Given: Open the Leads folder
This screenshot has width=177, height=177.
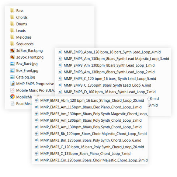Looking at the screenshot, I should pos(18,31).
